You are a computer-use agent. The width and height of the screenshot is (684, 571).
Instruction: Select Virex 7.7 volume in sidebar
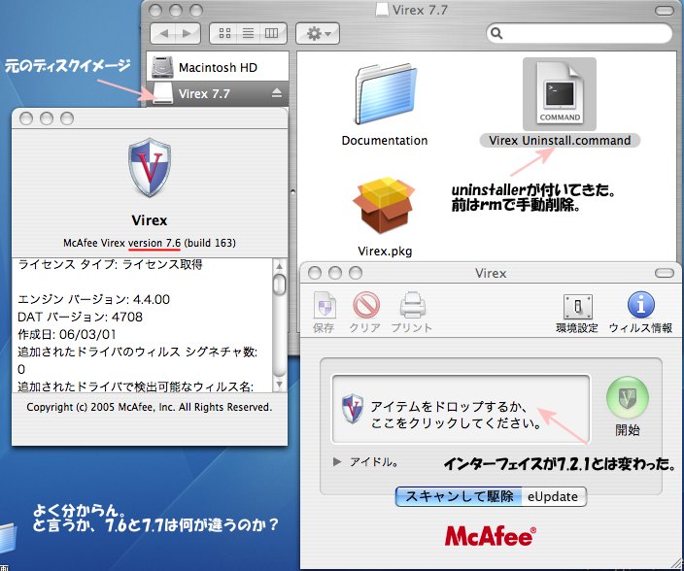tap(218, 93)
